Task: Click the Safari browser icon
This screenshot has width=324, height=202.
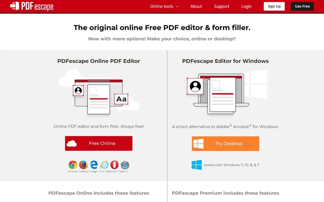Action: tap(125, 165)
